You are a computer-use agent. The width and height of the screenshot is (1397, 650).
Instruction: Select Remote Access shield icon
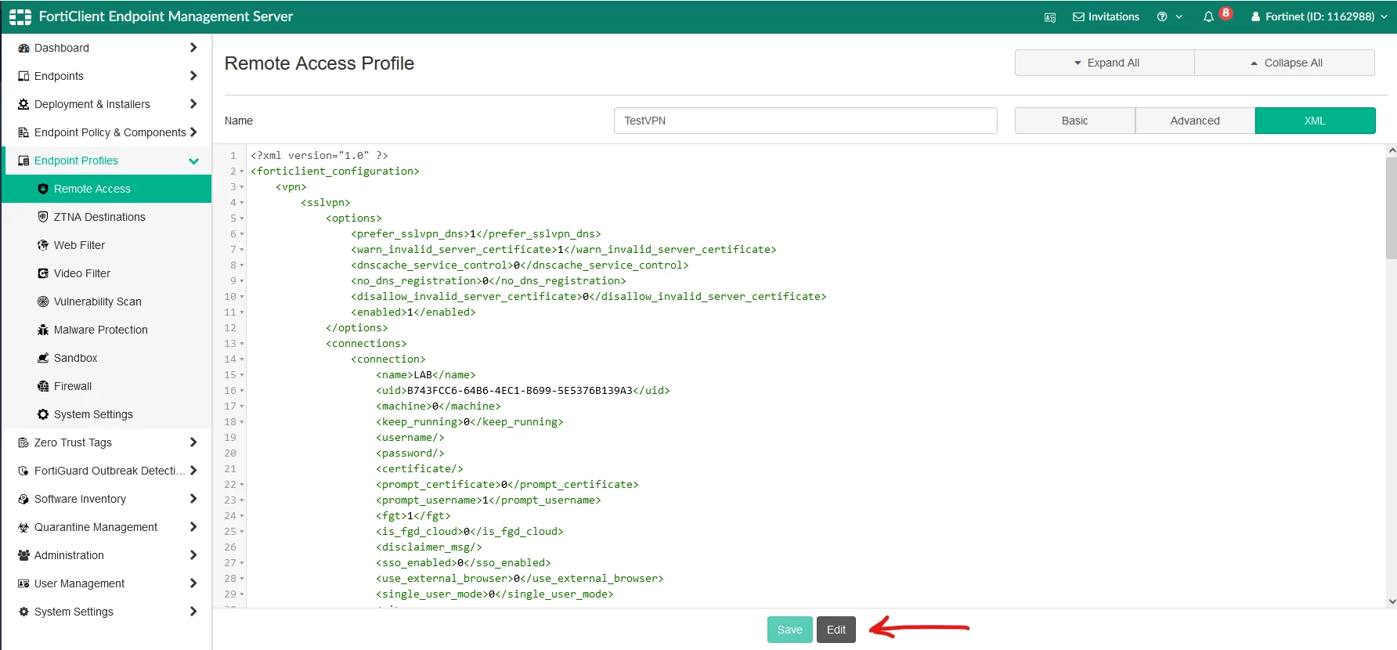coord(43,189)
